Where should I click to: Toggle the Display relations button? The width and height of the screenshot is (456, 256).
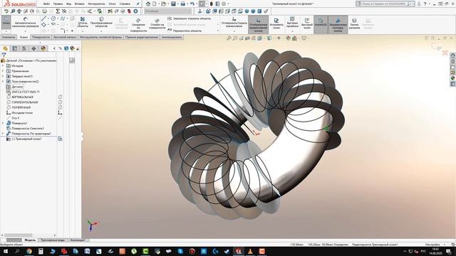click(258, 24)
